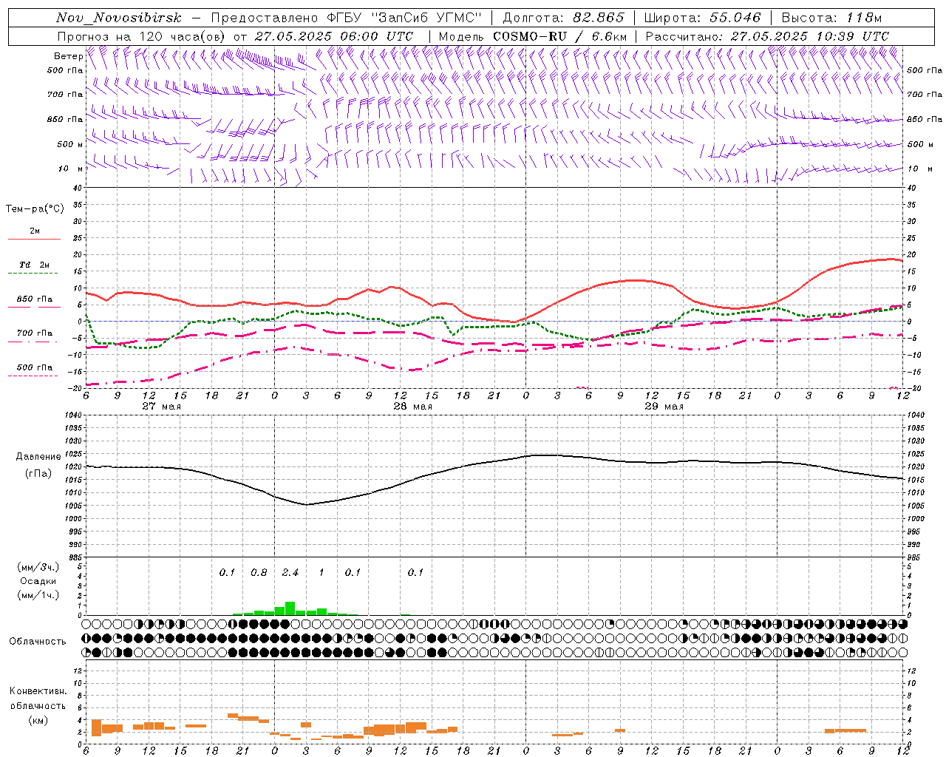Image resolution: width=946 pixels, height=757 pixels.
Task: Click the 2.4 precipitation amount value
Action: 290,572
